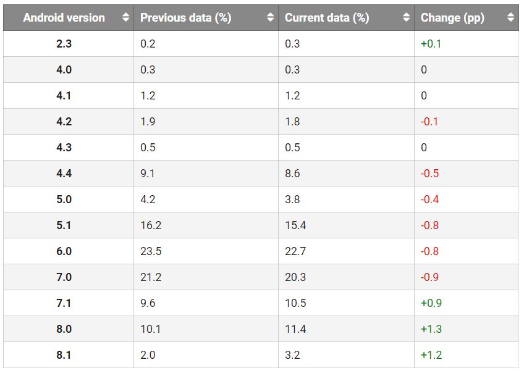Image resolution: width=524 pixels, height=373 pixels.
Task: Click the 11.4 current data cell
Action: [x=295, y=329]
